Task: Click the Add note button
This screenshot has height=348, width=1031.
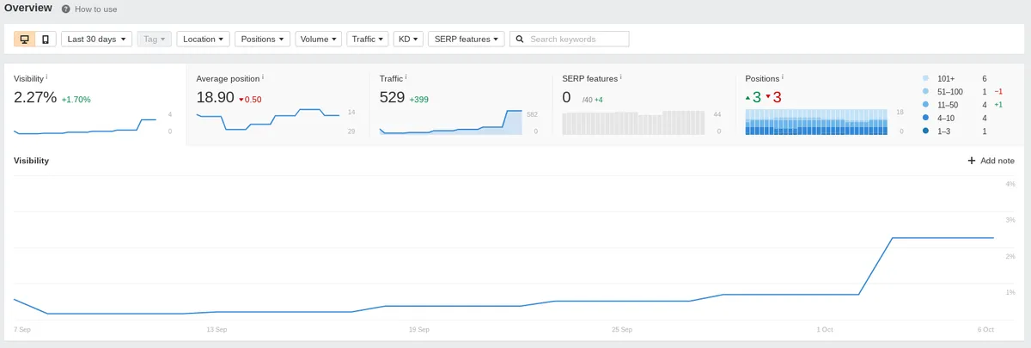Action: (x=991, y=161)
